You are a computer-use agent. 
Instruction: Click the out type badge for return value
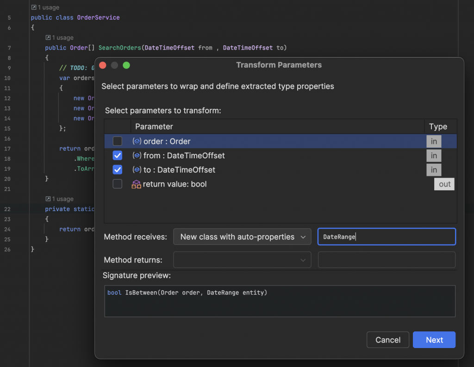click(444, 184)
